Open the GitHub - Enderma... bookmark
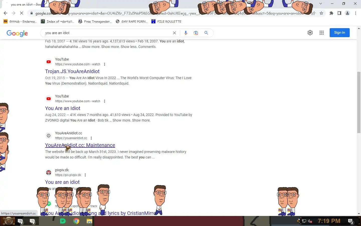The image size is (361, 226). tap(20, 21)
